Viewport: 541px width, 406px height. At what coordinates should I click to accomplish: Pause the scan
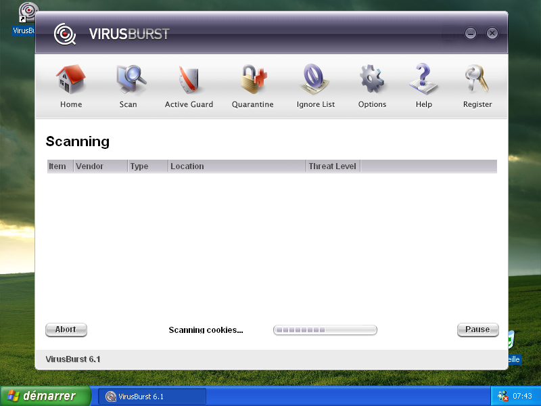pyautogui.click(x=477, y=330)
